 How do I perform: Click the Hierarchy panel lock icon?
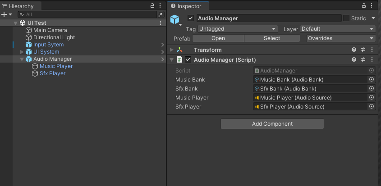tap(153, 6)
